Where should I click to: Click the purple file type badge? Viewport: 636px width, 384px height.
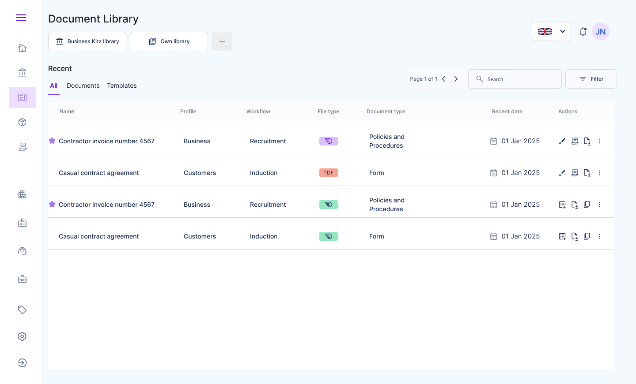[329, 141]
